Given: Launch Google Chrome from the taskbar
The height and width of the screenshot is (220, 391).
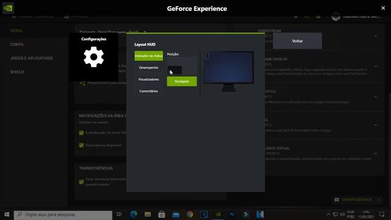Looking at the screenshot, I should pos(190,215).
